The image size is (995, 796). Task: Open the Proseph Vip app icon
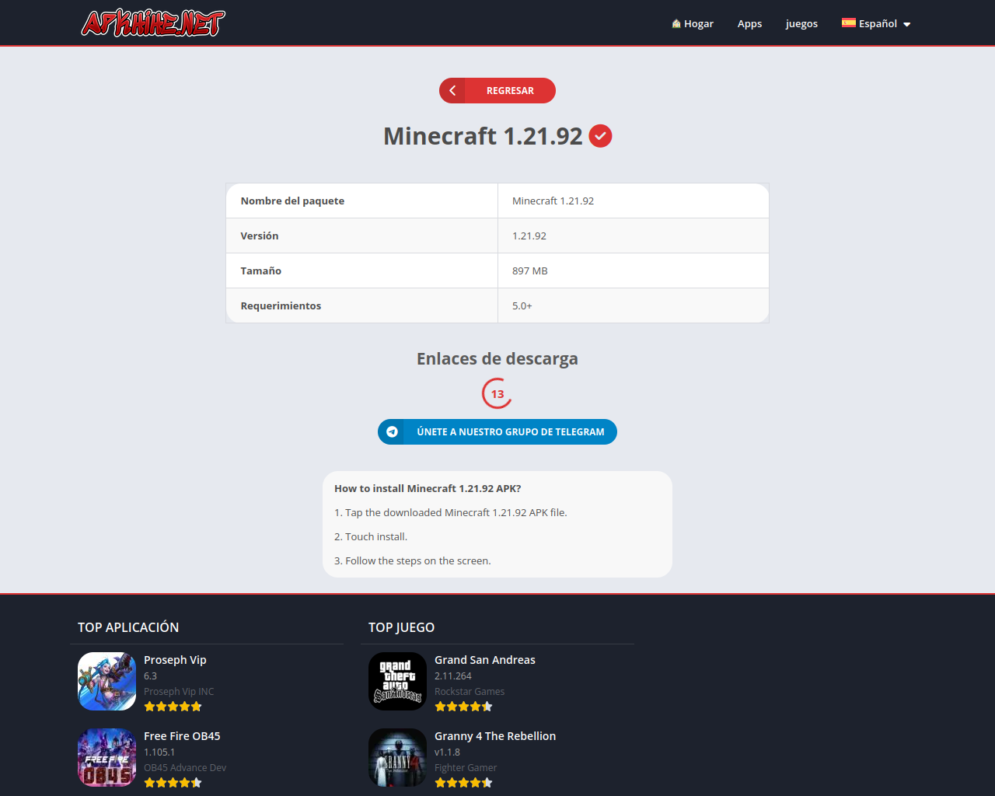107,681
